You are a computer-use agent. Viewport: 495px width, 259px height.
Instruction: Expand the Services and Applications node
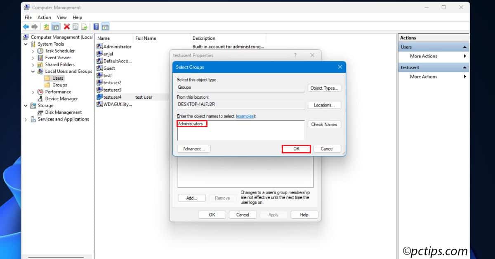click(26, 119)
